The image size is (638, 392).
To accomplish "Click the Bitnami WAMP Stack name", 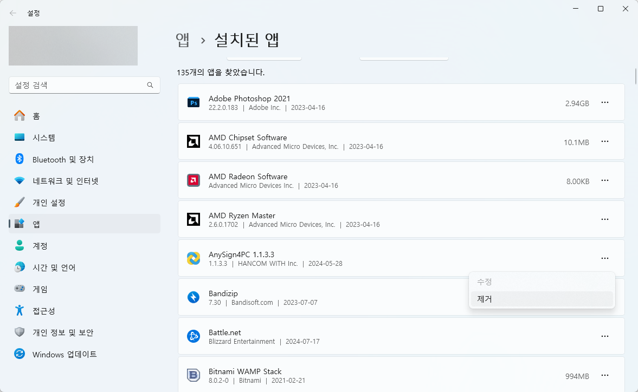I will (x=245, y=371).
